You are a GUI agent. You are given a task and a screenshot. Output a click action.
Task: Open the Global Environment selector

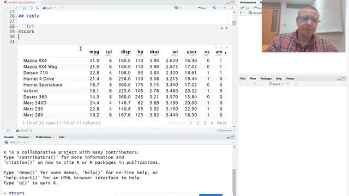255,13
